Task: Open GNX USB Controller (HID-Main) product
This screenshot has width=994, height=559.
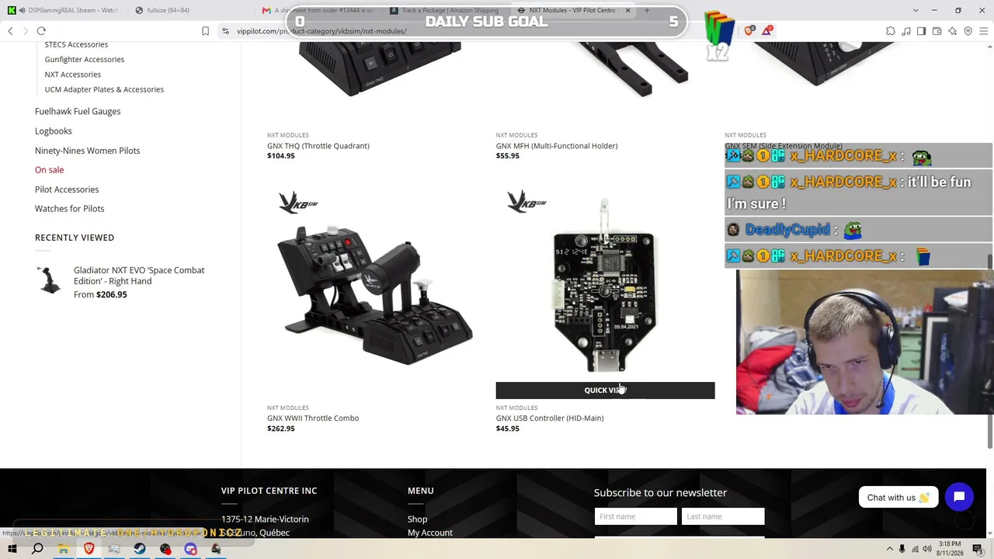Action: [x=550, y=418]
